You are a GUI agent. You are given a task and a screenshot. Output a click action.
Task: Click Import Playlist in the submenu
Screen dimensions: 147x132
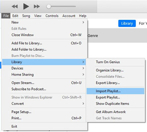pos(115,91)
